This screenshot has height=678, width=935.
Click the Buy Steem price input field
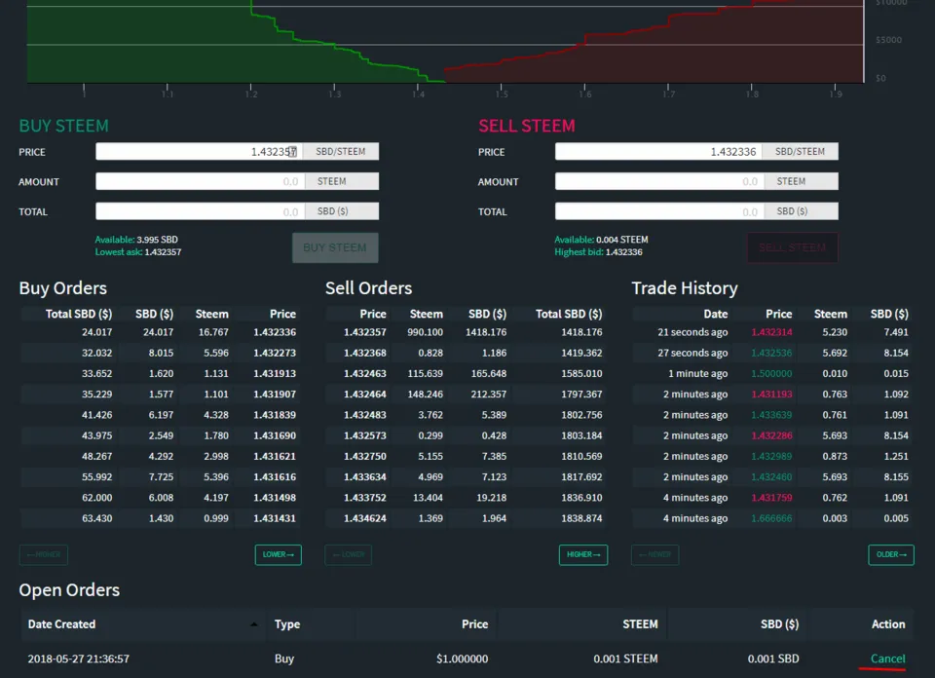pos(200,151)
